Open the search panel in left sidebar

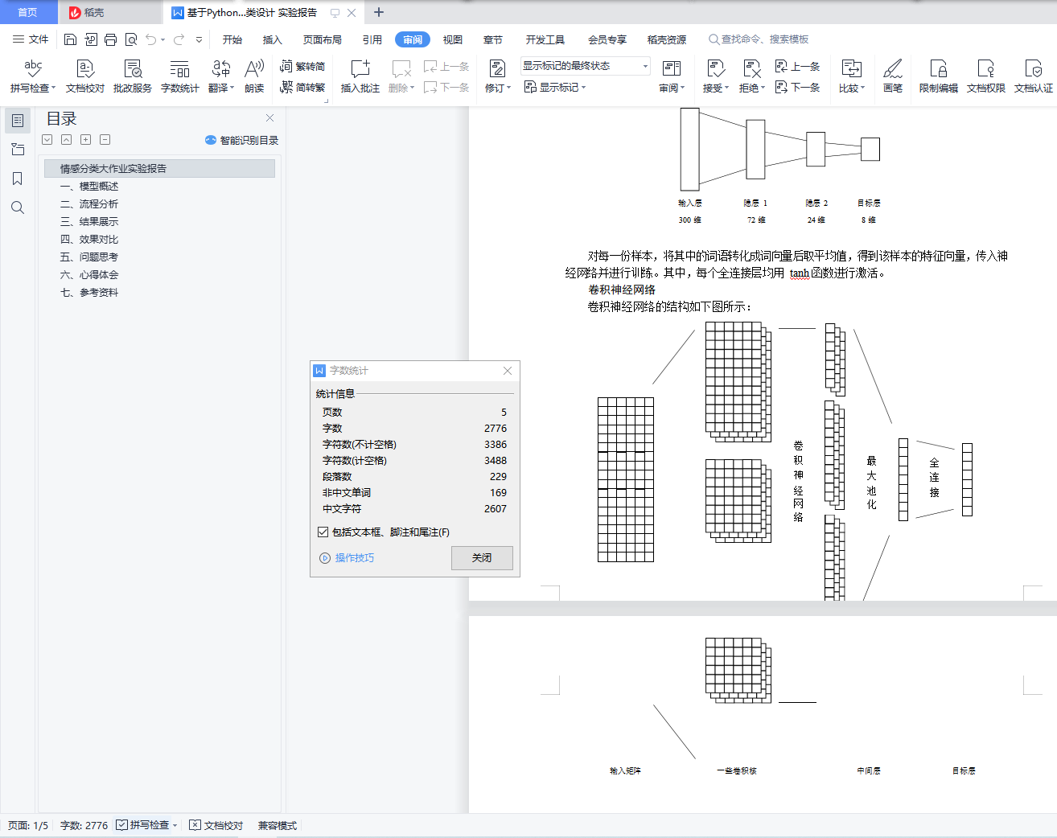[x=18, y=207]
